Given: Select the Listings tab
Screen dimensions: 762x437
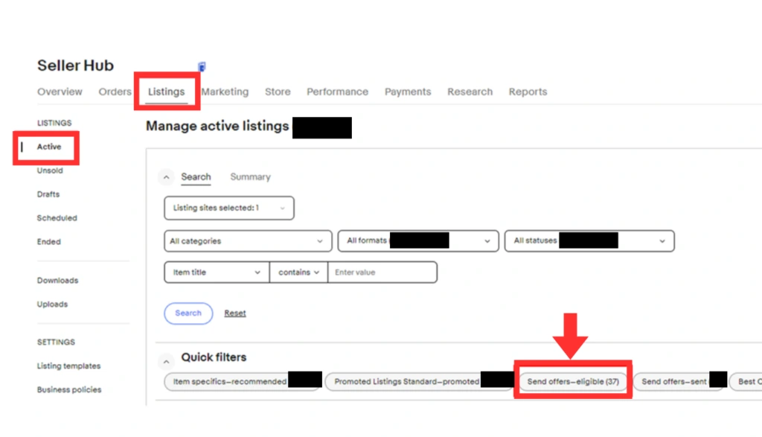Looking at the screenshot, I should pyautogui.click(x=166, y=92).
